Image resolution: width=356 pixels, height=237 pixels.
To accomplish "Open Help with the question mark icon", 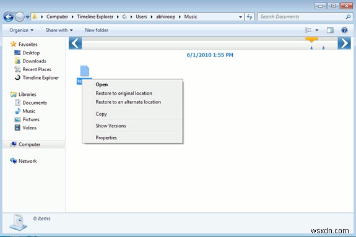I will pyautogui.click(x=344, y=30).
